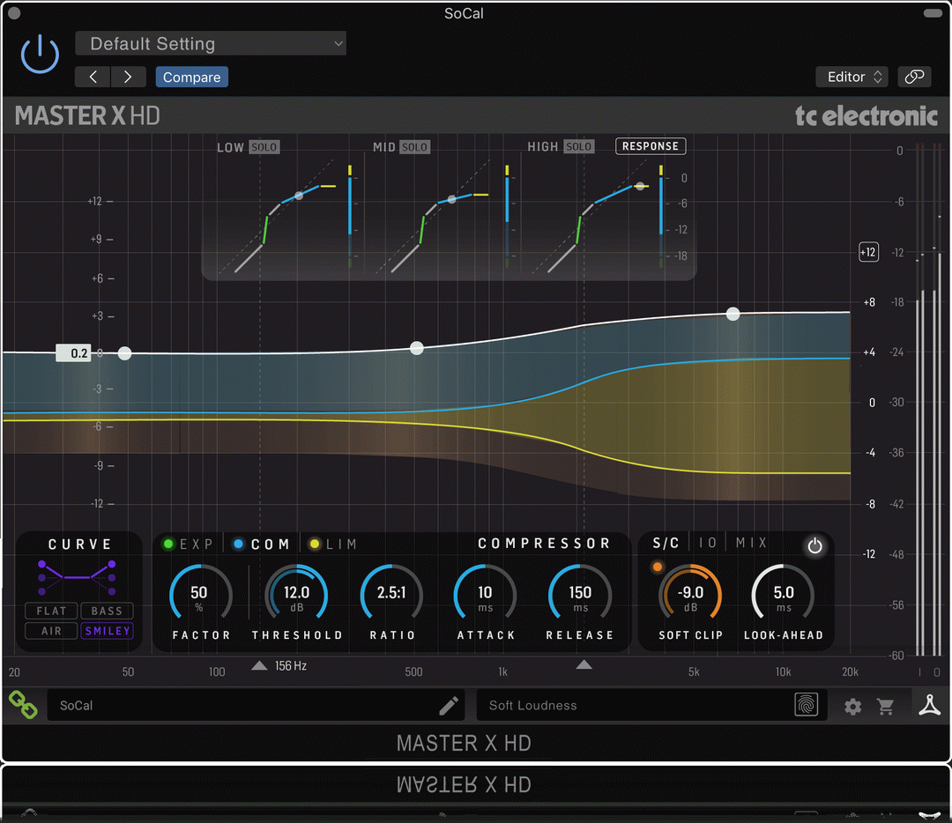Solo the LOW band
The height and width of the screenshot is (823, 952).
click(x=264, y=147)
